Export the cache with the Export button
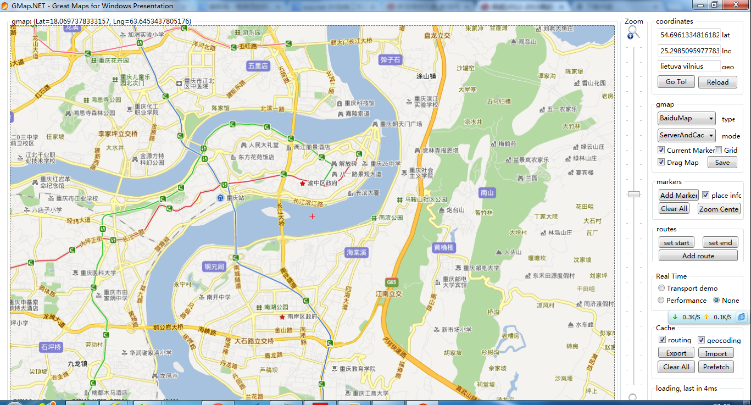The height and width of the screenshot is (405, 751). (676, 353)
